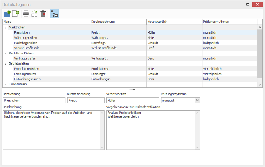The height and width of the screenshot is (167, 265).
Task: Select the Verlust Großkunde name entry
Action: (27, 48)
